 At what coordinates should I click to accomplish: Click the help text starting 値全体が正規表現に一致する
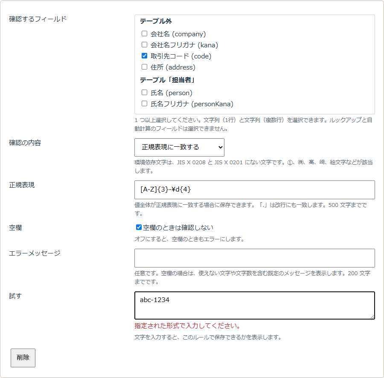tap(250, 209)
